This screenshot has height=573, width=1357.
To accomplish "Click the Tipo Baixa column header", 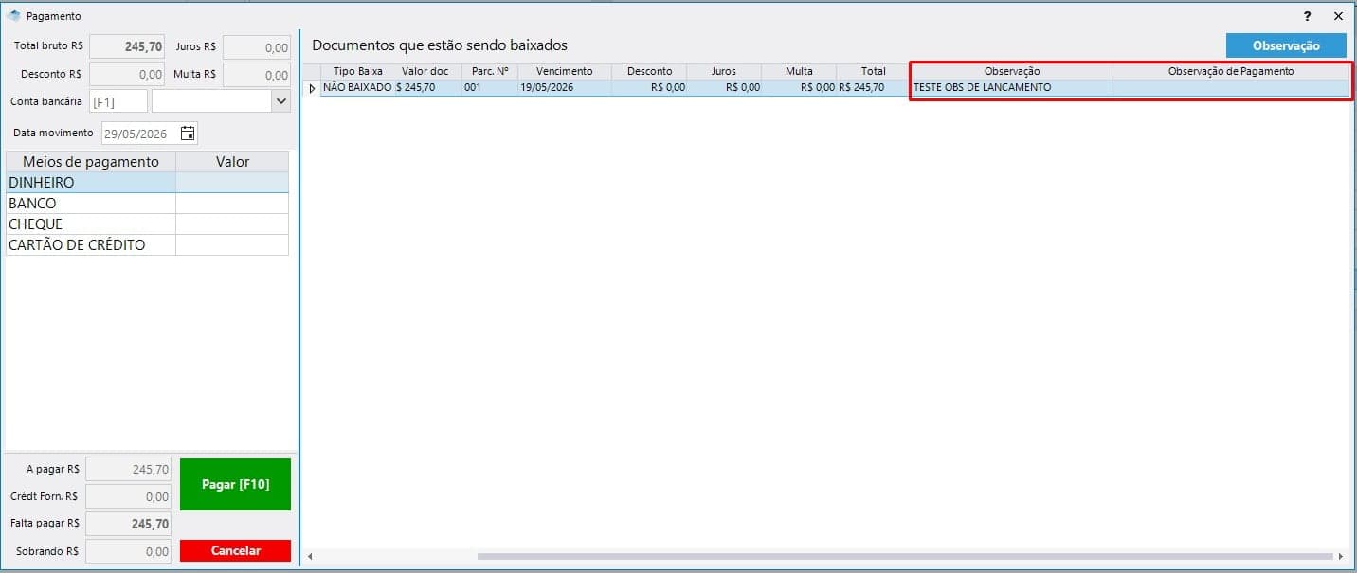I will [357, 71].
